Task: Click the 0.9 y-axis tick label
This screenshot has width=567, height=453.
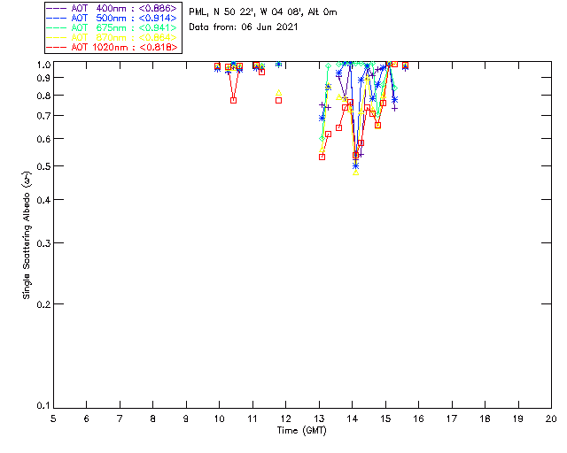Action: pyautogui.click(x=43, y=78)
